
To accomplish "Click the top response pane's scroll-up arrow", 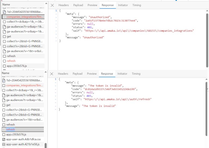I will (x=207, y=11).
